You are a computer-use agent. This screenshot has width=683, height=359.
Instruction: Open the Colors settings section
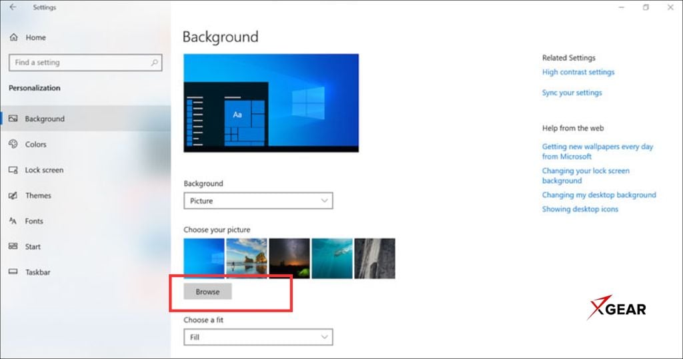[85, 144]
